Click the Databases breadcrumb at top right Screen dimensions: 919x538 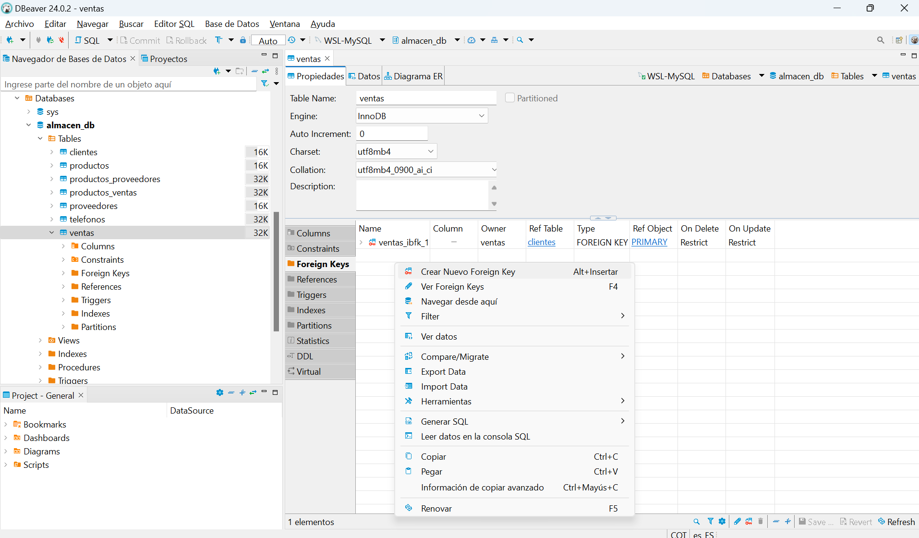726,76
